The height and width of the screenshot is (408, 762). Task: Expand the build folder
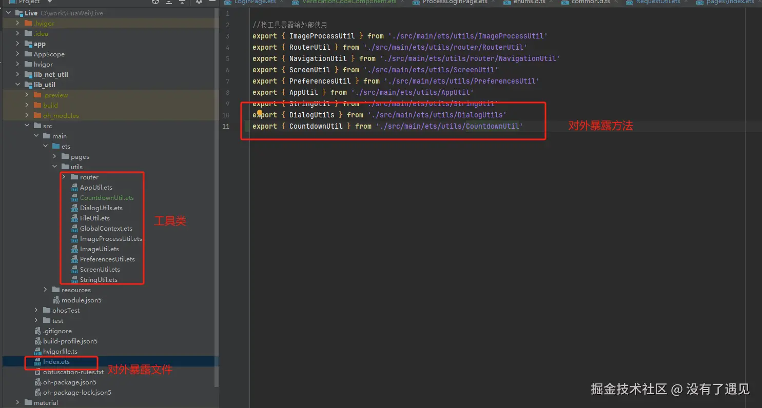click(27, 106)
